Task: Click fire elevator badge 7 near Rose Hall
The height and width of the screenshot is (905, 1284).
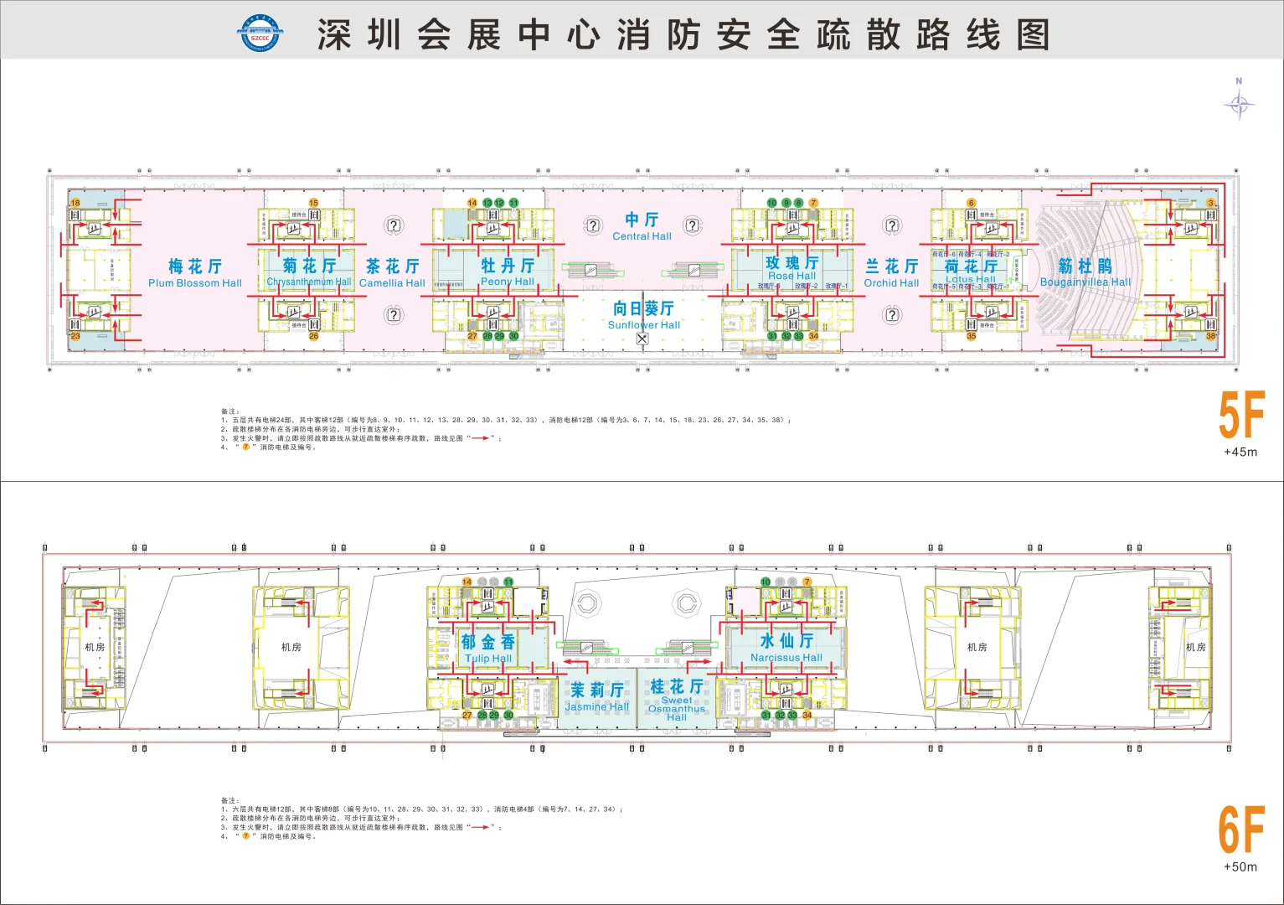Action: [x=813, y=204]
